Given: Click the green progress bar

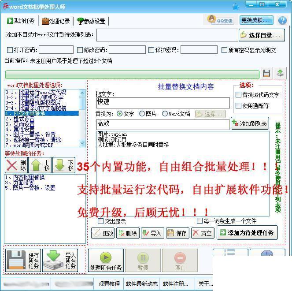Looking at the screenshot, I should (133, 74).
